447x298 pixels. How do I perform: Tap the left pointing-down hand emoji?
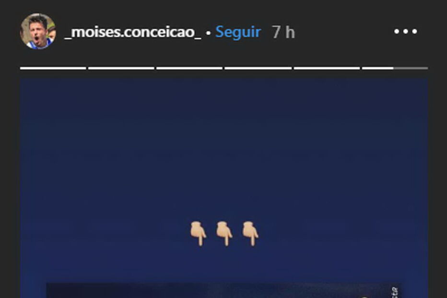tap(199, 234)
